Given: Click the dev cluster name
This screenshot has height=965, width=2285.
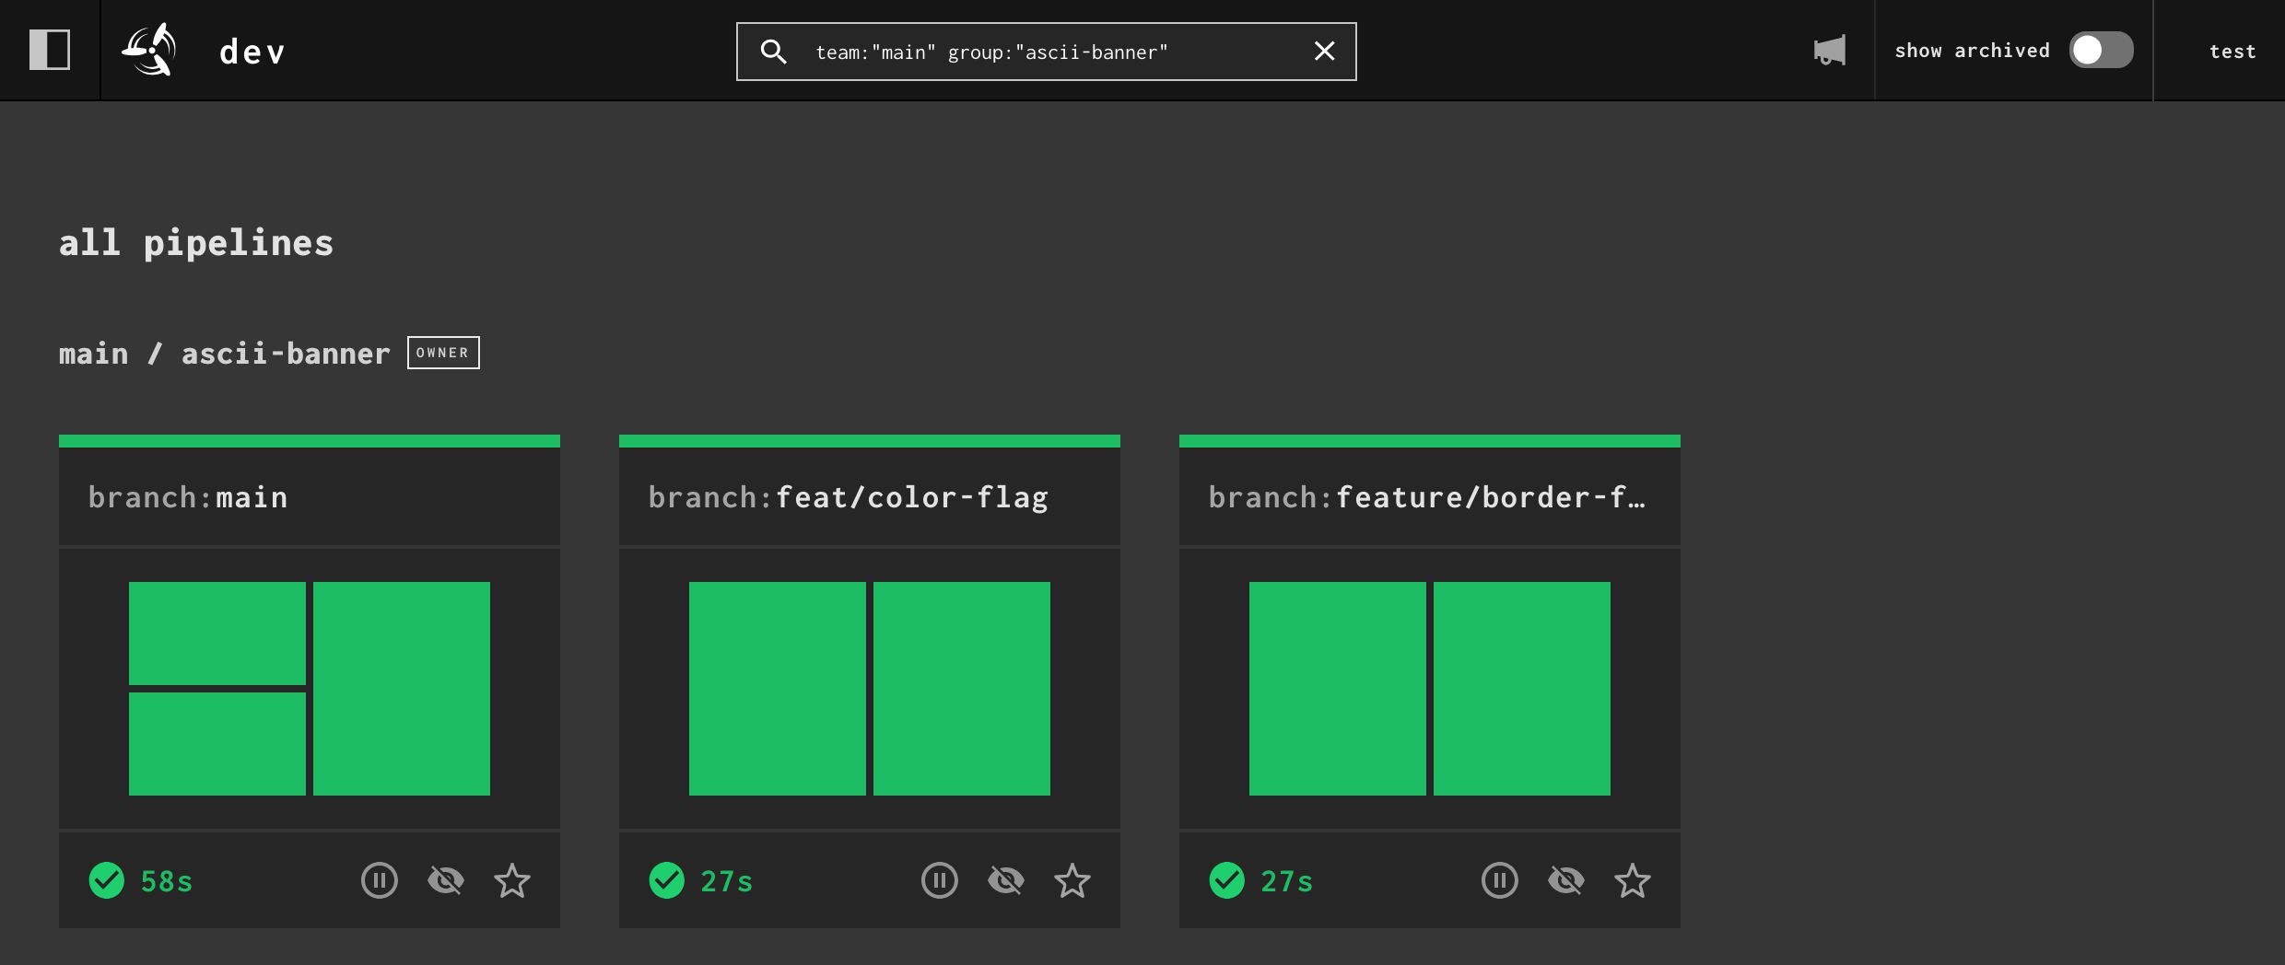Looking at the screenshot, I should pyautogui.click(x=252, y=52).
